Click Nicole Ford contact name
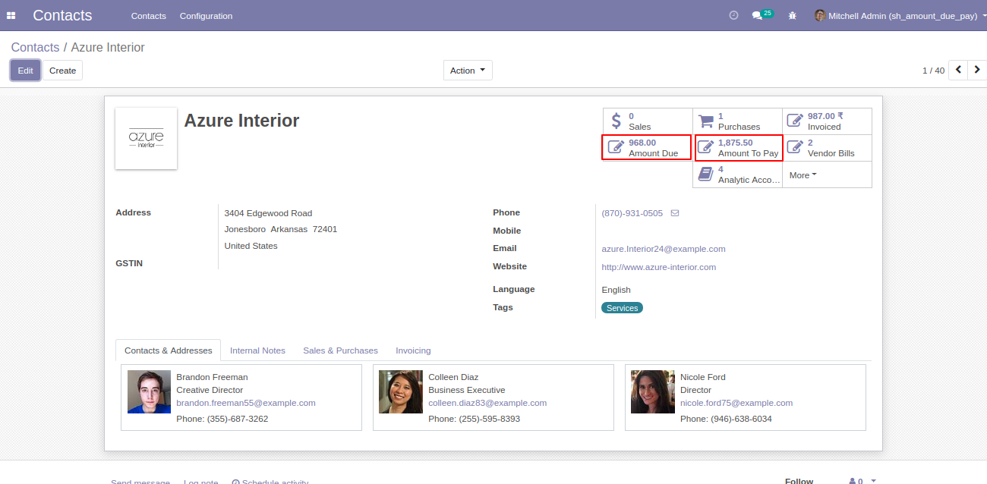 [x=703, y=377]
